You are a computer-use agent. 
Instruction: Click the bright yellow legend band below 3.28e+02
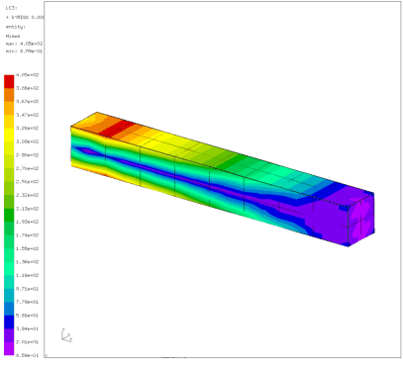tap(9, 135)
